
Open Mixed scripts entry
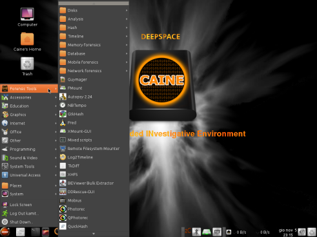point(94,140)
